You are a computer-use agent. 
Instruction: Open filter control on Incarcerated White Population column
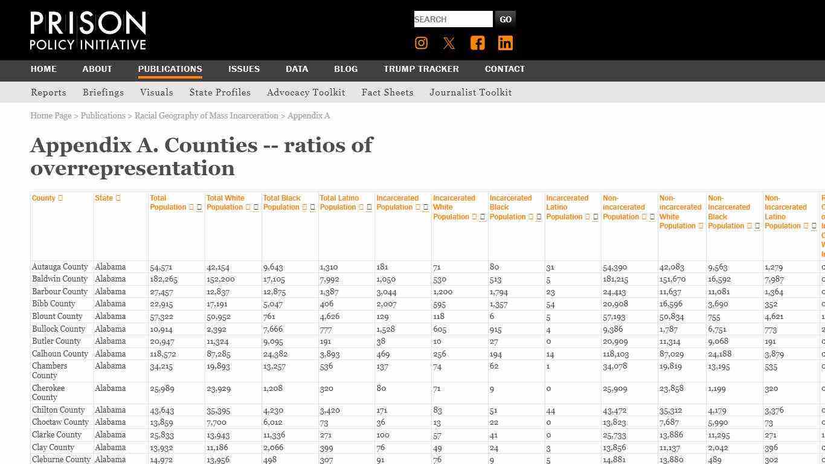pyautogui.click(x=481, y=217)
